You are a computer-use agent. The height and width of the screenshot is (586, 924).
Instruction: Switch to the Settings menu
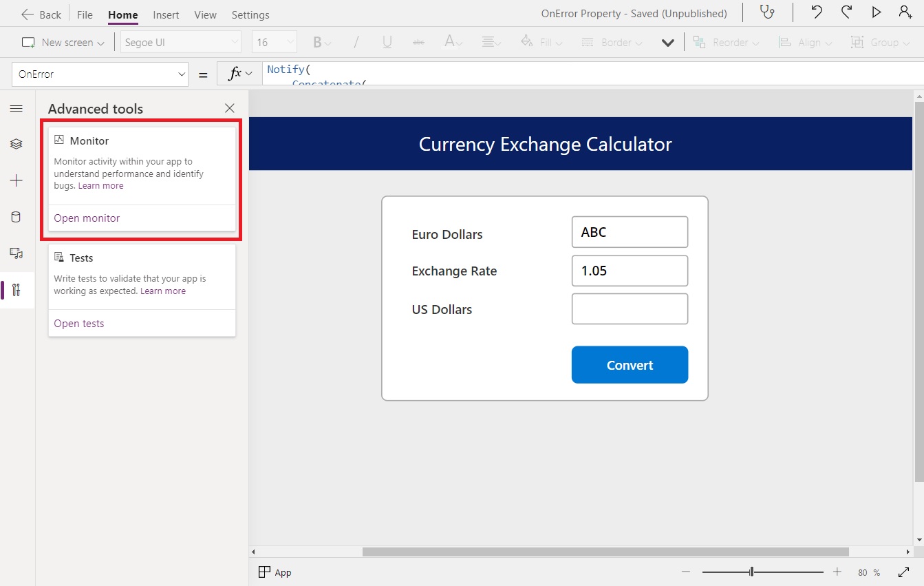(x=250, y=14)
